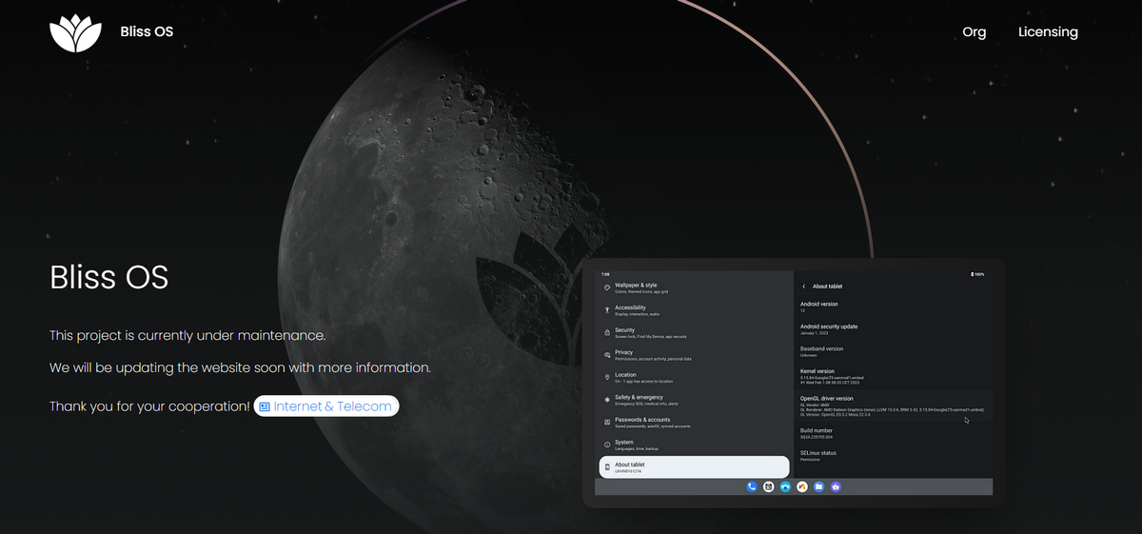Image resolution: width=1142 pixels, height=534 pixels.
Task: Tap the blue Phone icon in tablet dock
Action: (752, 486)
